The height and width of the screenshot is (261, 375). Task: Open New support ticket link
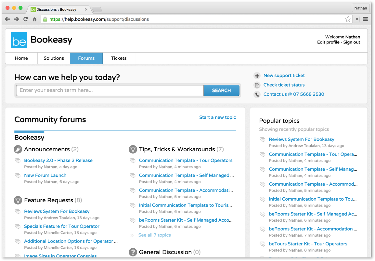point(284,76)
